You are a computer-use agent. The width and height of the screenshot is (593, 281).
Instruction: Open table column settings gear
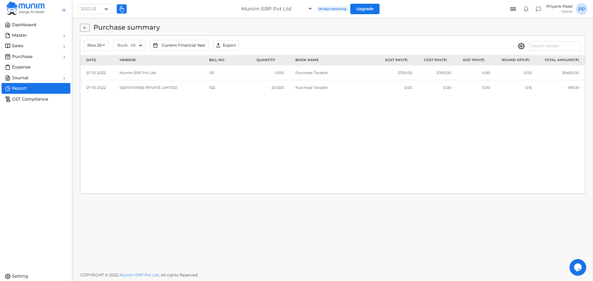(521, 46)
